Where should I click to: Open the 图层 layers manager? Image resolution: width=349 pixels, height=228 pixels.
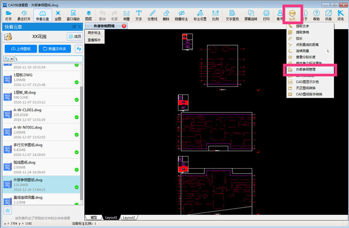pos(89,16)
